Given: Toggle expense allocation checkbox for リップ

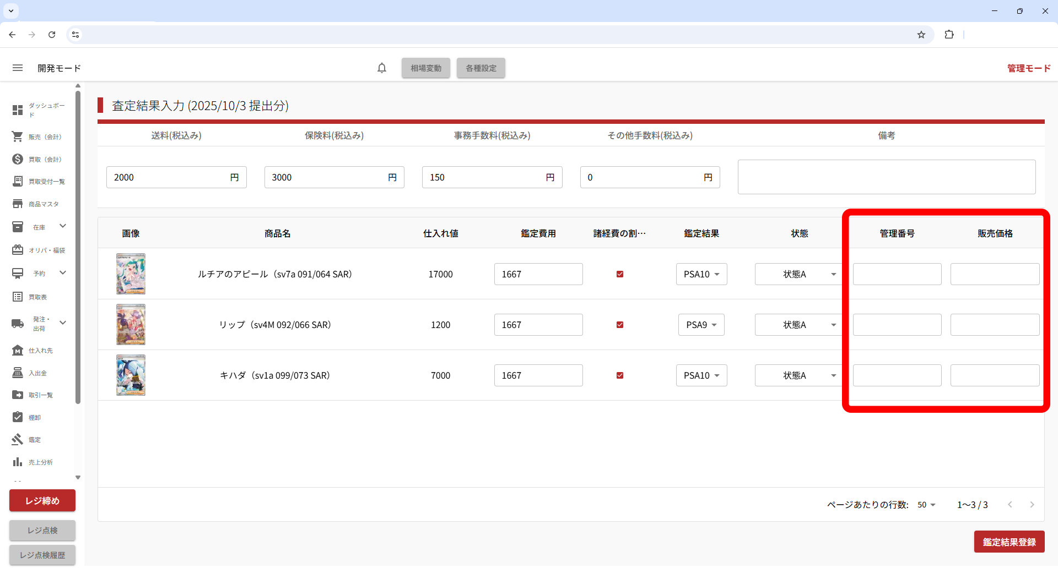Looking at the screenshot, I should pyautogui.click(x=620, y=325).
